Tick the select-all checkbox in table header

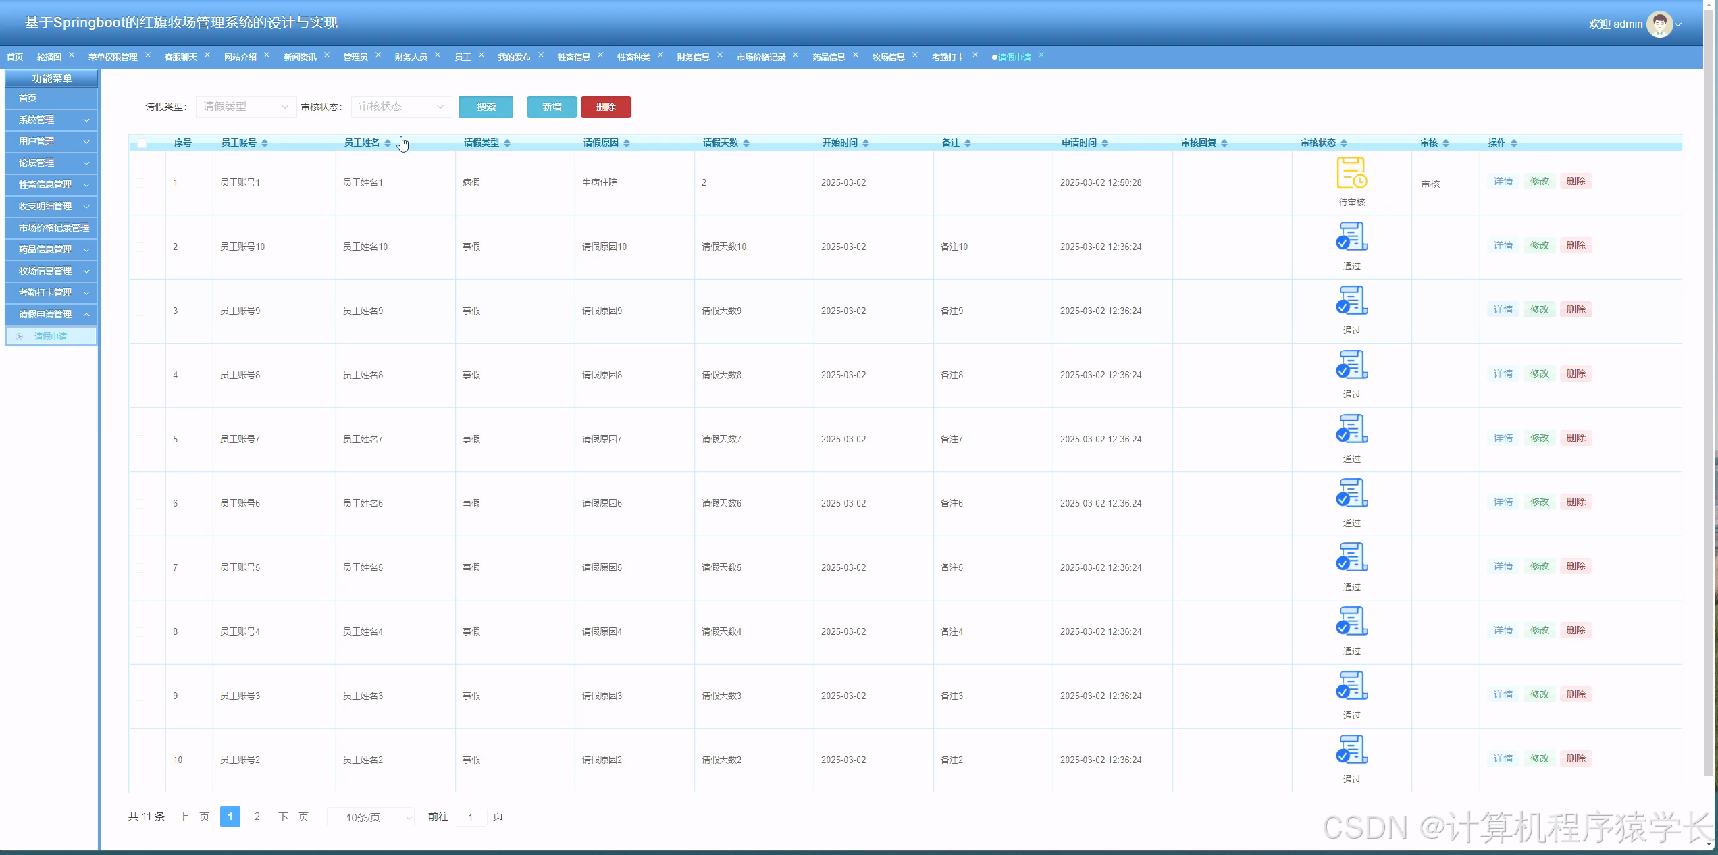(142, 143)
